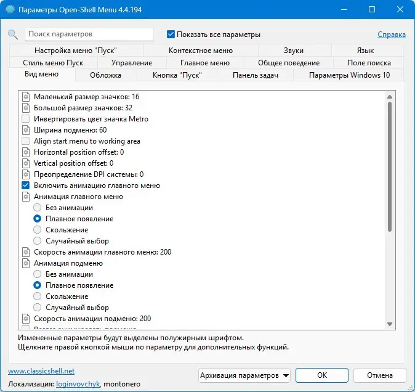The image size is (415, 392).
Task: Open the Управление tab
Action: click(x=132, y=63)
